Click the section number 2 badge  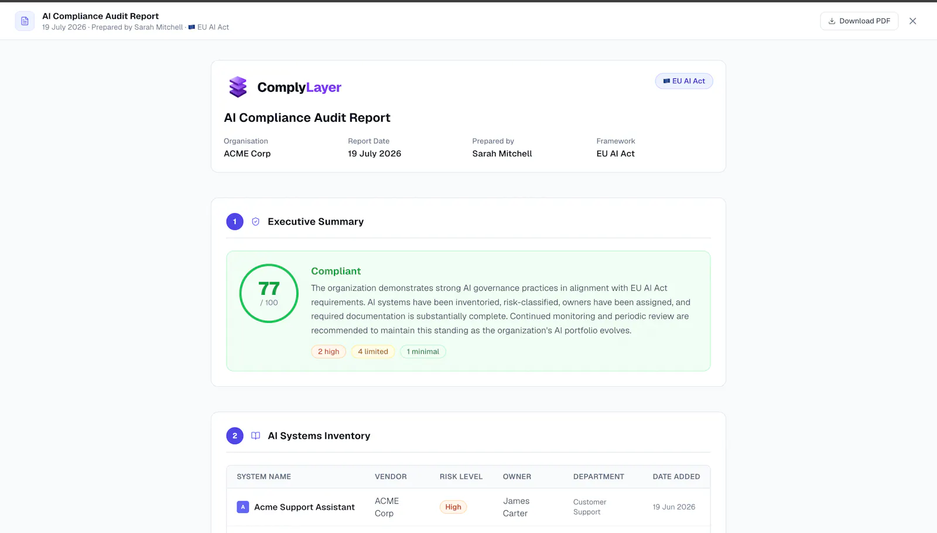235,436
